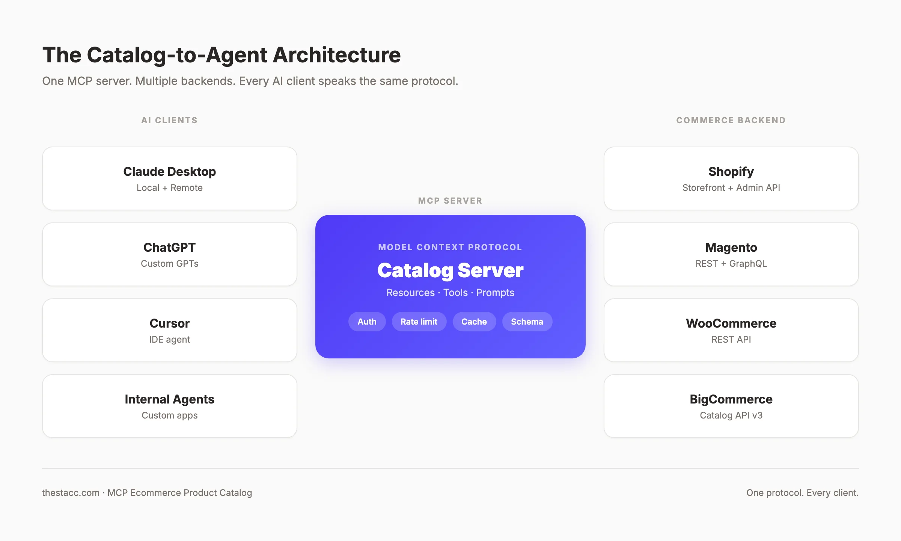Click the AI Clients column header

coord(169,120)
